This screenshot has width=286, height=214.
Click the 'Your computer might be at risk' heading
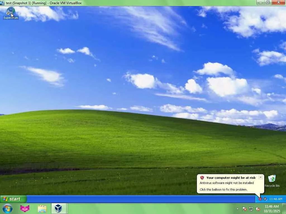231,178
